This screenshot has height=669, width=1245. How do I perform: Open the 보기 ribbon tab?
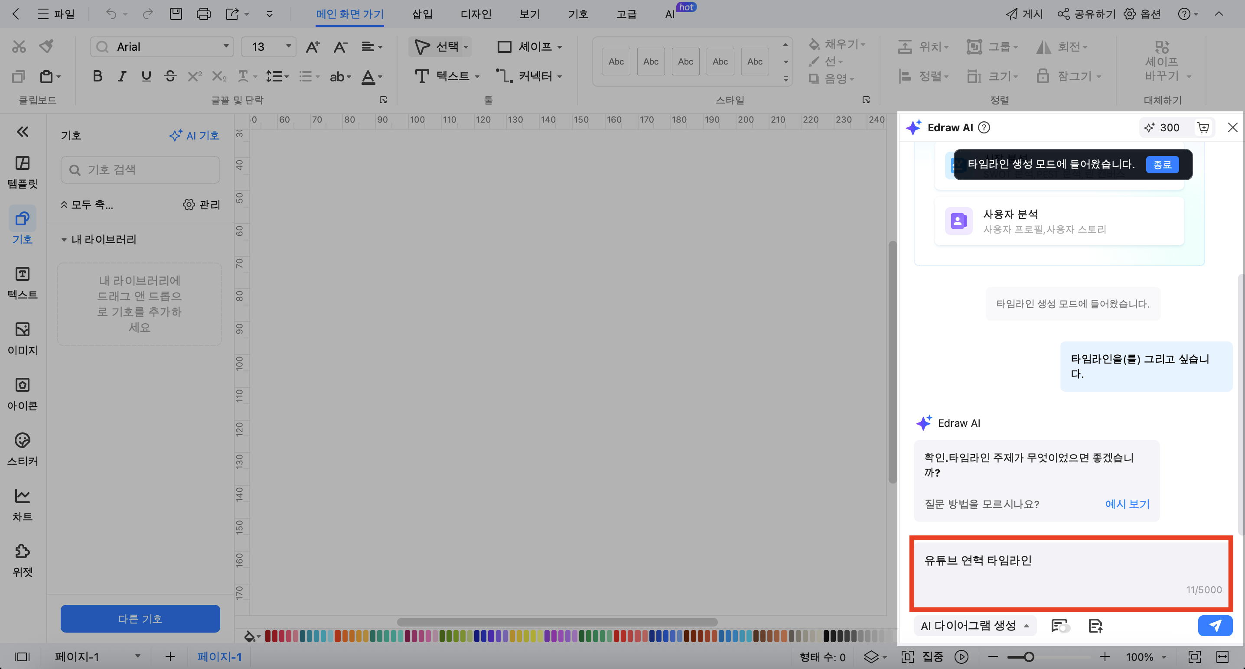click(529, 14)
